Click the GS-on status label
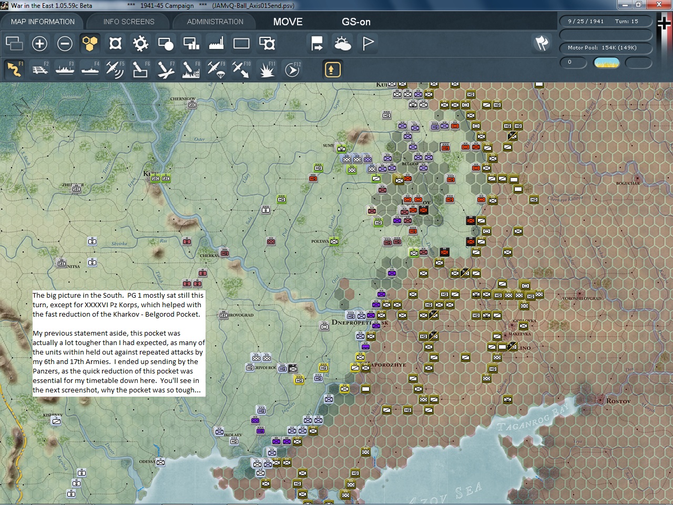Viewport: 673px width, 505px height. [356, 22]
